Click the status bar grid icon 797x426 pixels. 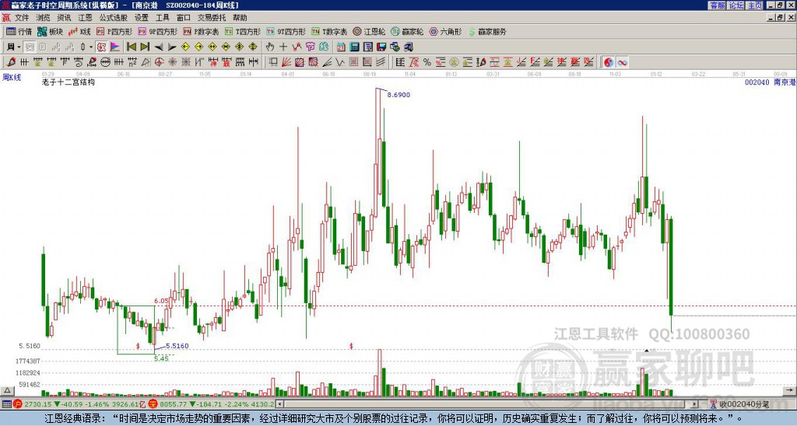coord(6,404)
